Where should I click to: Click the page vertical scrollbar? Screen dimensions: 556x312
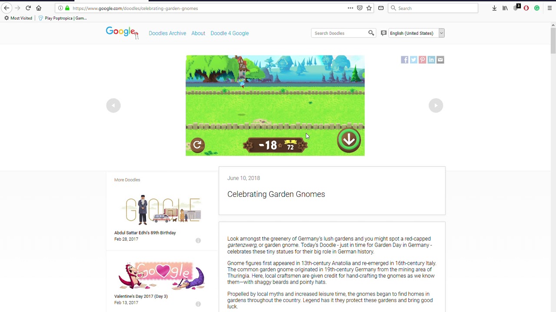point(553,41)
